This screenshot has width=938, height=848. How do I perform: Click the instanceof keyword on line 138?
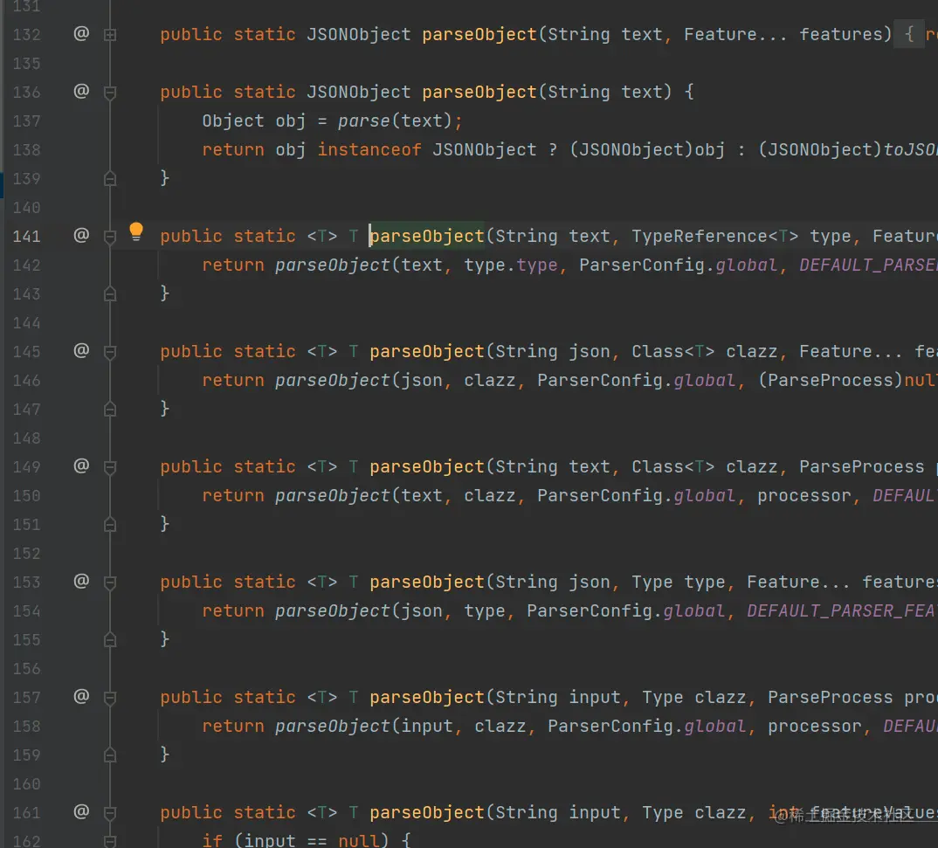(x=369, y=149)
